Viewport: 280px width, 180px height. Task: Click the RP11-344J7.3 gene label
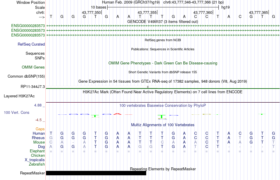click(33, 86)
